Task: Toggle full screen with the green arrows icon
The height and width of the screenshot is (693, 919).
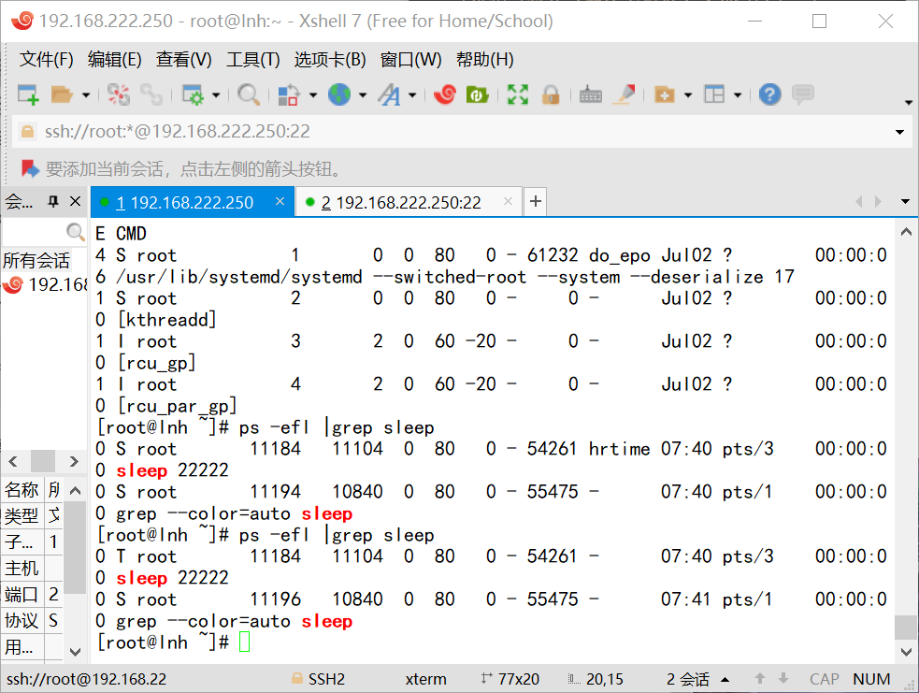Action: point(518,94)
